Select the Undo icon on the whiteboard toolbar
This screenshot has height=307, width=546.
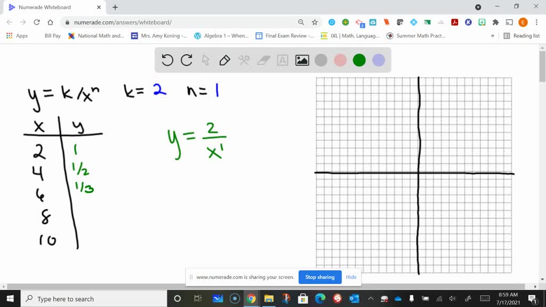click(x=167, y=60)
